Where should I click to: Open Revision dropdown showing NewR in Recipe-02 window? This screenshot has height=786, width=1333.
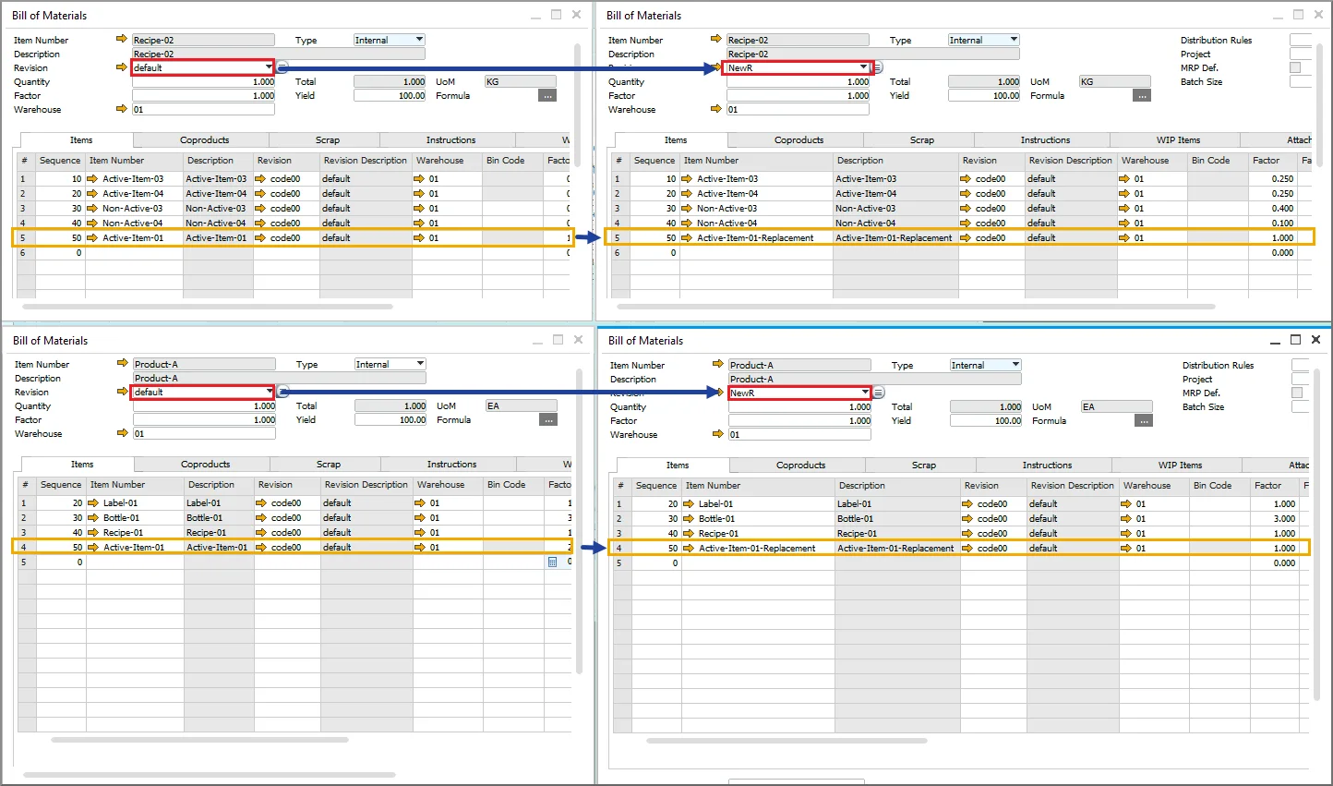pyautogui.click(x=863, y=67)
